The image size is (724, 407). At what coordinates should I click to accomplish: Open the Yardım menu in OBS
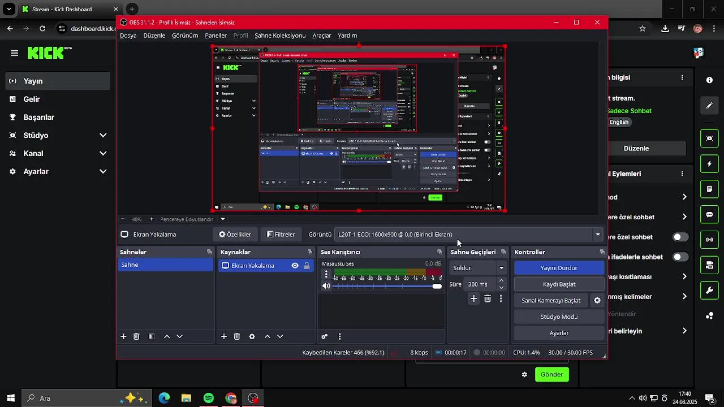347,36
